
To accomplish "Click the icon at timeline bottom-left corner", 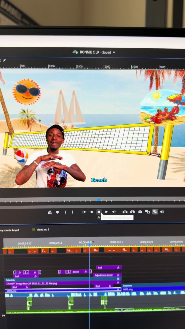I will [3, 315].
